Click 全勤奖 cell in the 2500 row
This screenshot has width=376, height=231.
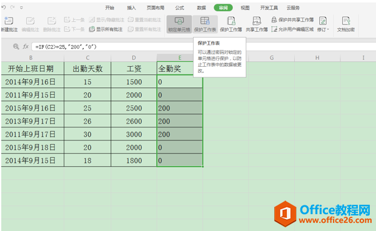[x=180, y=108]
